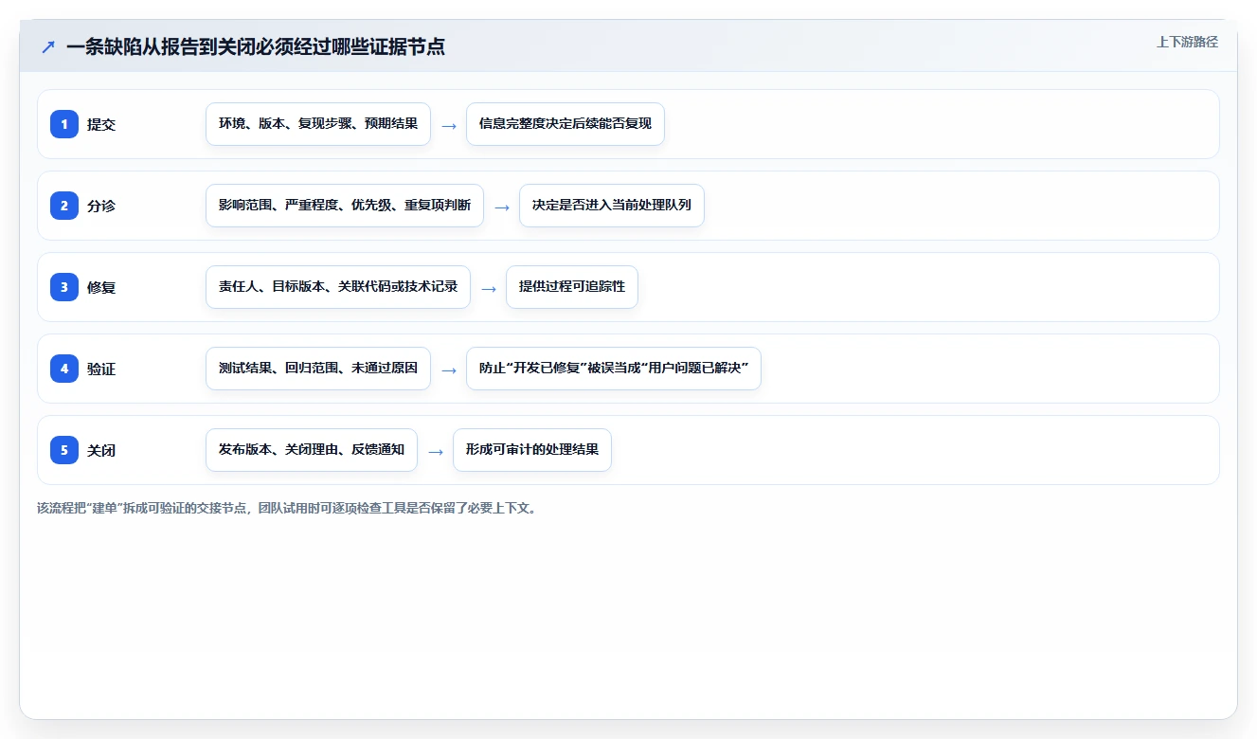This screenshot has height=739, width=1257.
Task: Open the 影响范围、严重程度、优先级、重复项判断 chip
Action: (x=345, y=206)
